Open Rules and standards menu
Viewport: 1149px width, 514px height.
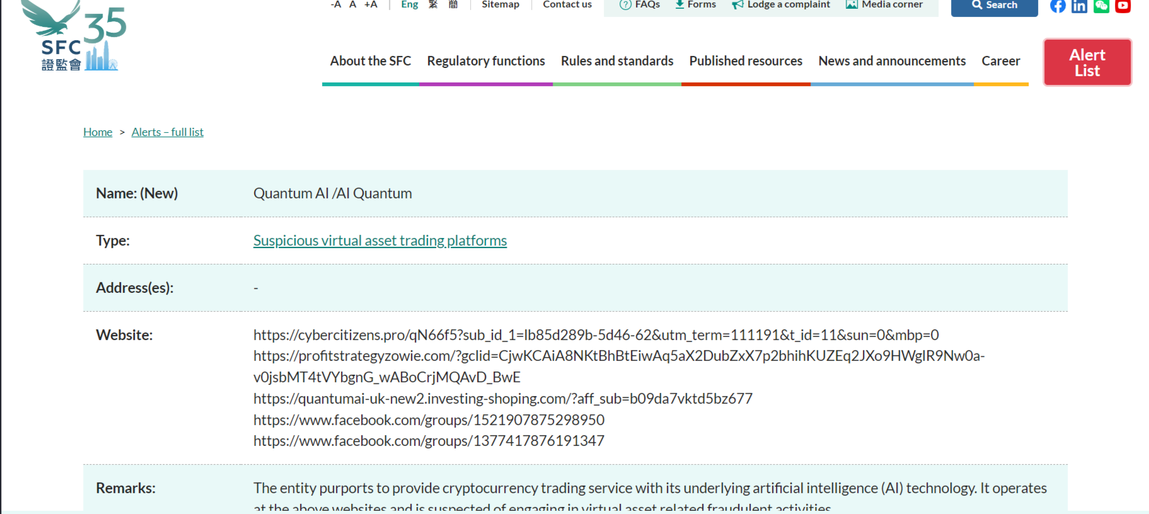click(617, 61)
